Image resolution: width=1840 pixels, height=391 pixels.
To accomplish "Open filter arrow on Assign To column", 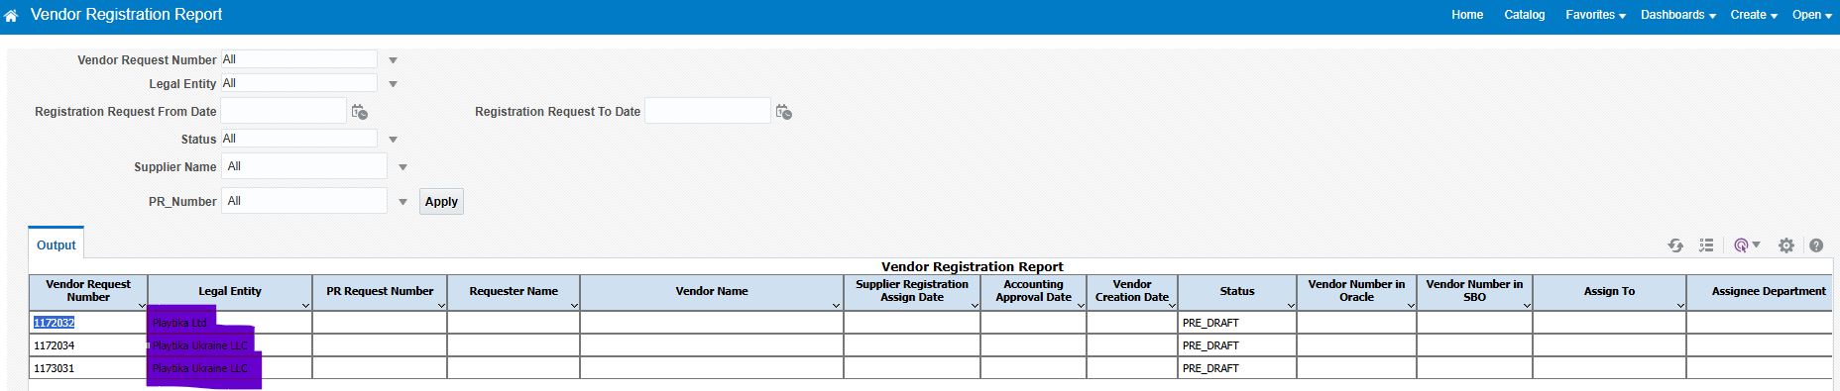I will [x=1680, y=306].
